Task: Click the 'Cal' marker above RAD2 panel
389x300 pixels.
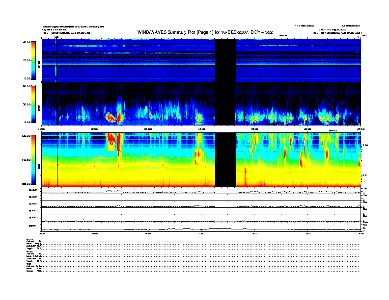Action: [x=56, y=37]
